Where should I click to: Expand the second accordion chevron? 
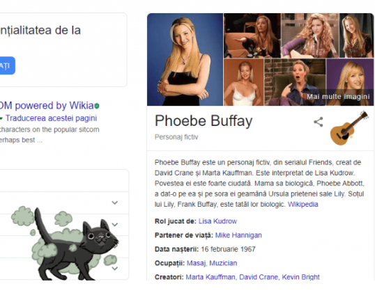pos(115,225)
